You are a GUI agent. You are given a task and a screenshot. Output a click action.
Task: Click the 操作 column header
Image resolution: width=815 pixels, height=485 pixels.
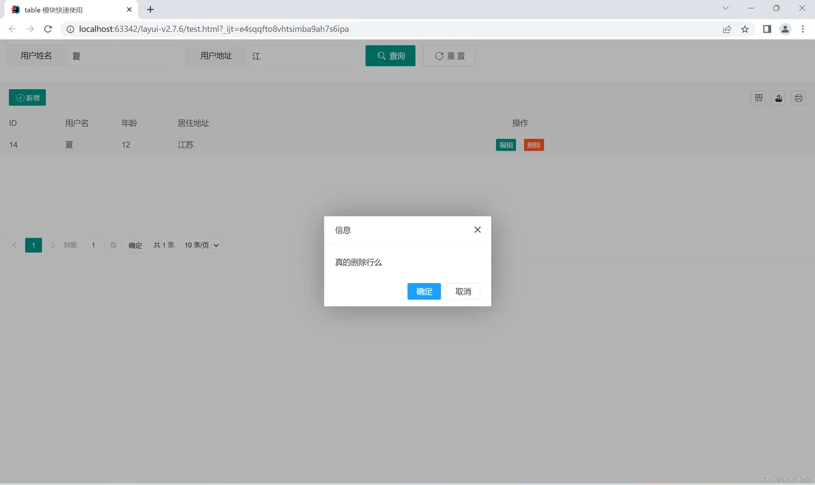pyautogui.click(x=520, y=123)
